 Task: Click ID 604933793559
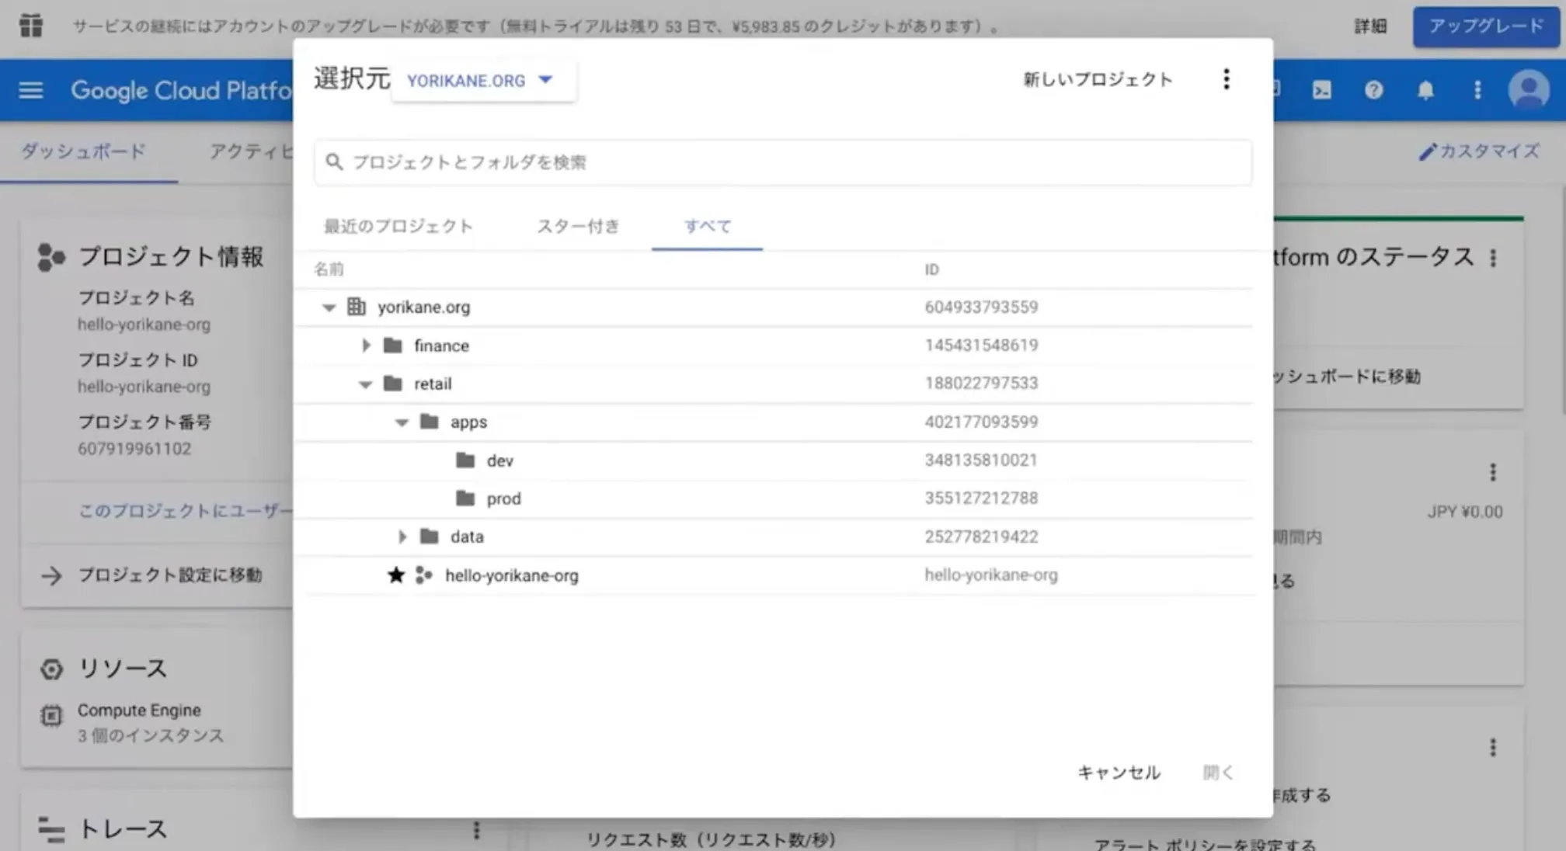(x=981, y=307)
